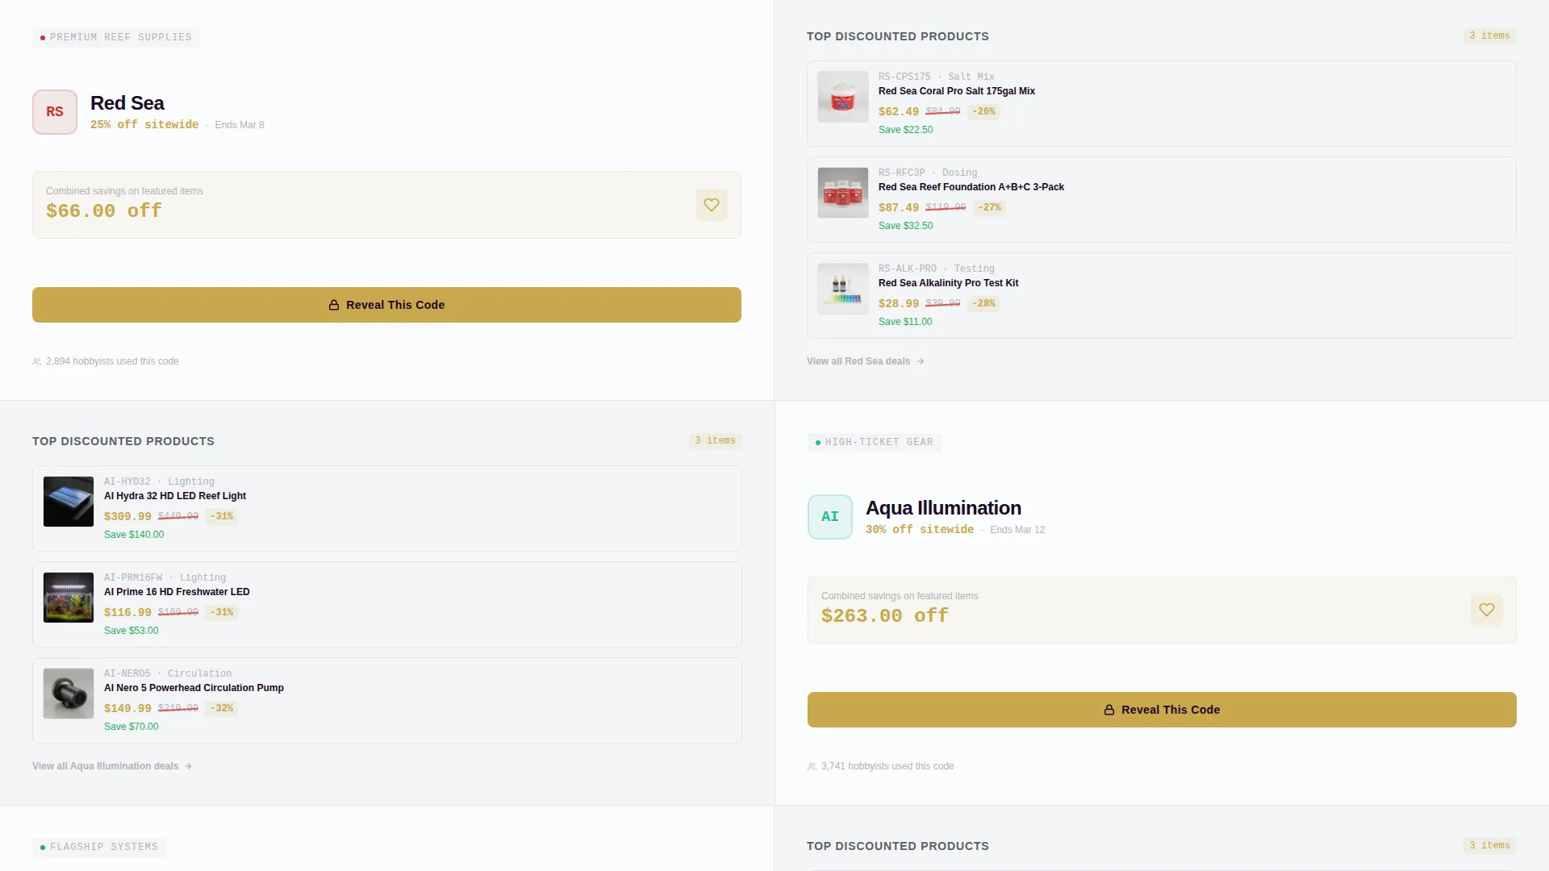Click the RS brand logo badge
The width and height of the screenshot is (1549, 871).
pyautogui.click(x=55, y=112)
